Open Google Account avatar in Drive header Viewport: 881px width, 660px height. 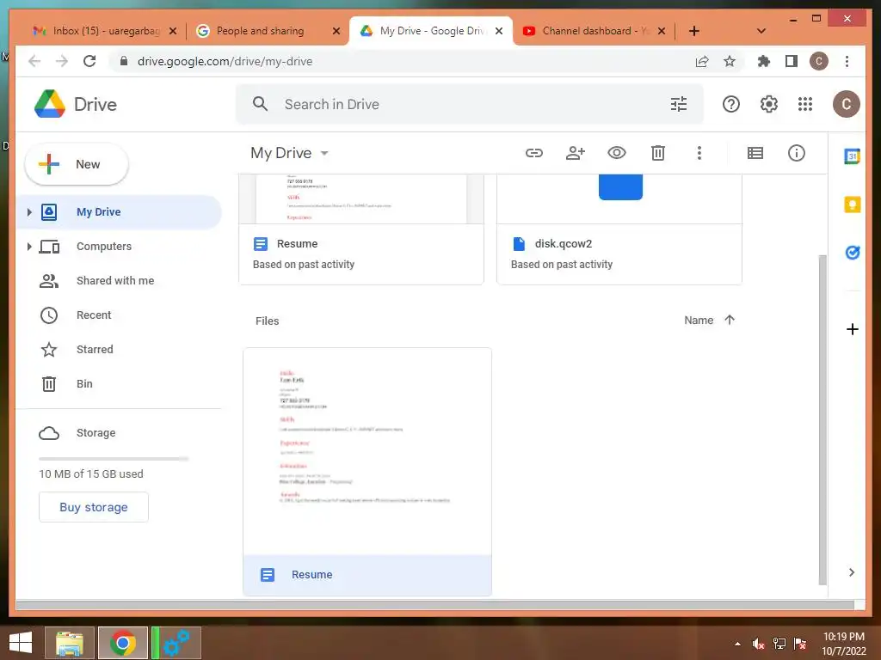point(847,104)
